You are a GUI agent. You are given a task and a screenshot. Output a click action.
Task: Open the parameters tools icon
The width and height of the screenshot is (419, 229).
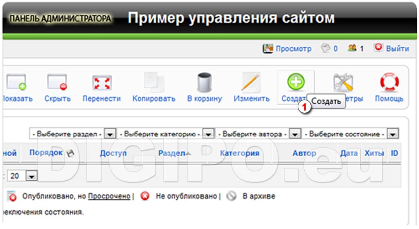click(343, 82)
